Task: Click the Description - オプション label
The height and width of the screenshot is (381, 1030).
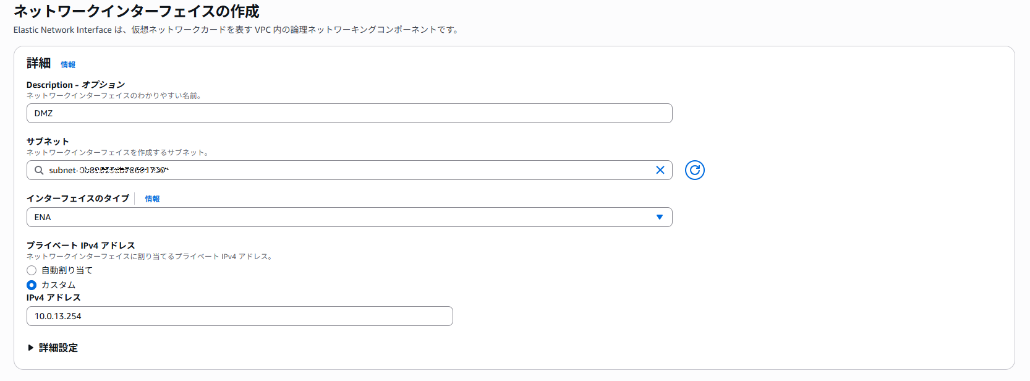Action: click(75, 85)
